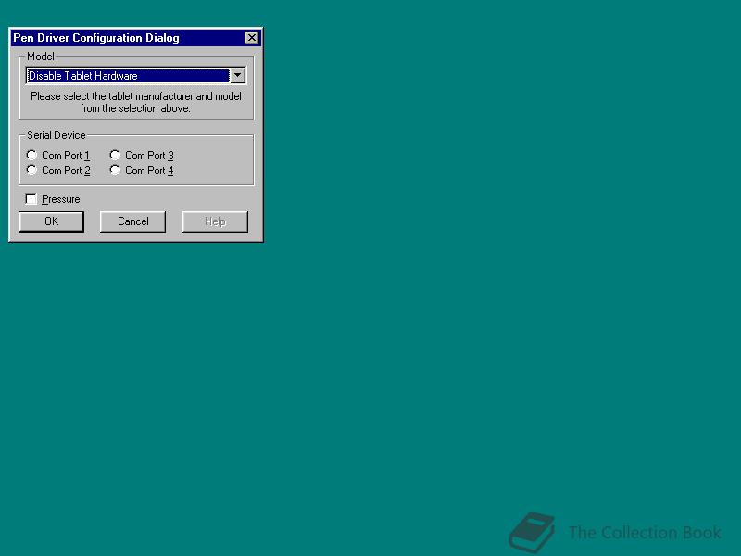Viewport: 741px width, 556px height.
Task: Open the Model dropdown arrow
Action: (x=237, y=76)
